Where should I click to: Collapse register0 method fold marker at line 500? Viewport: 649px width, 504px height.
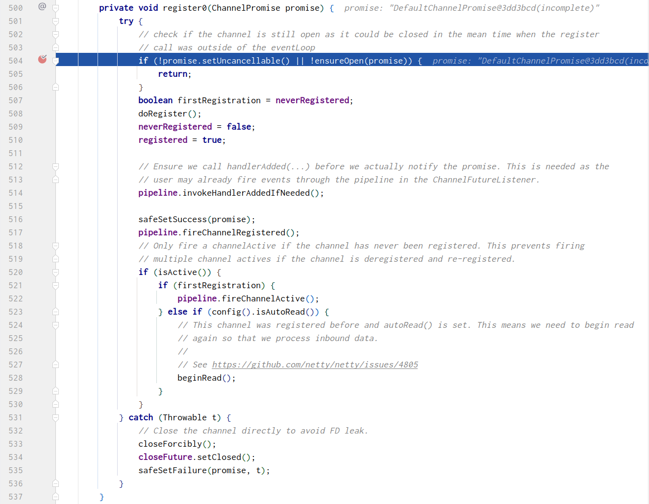coord(55,8)
